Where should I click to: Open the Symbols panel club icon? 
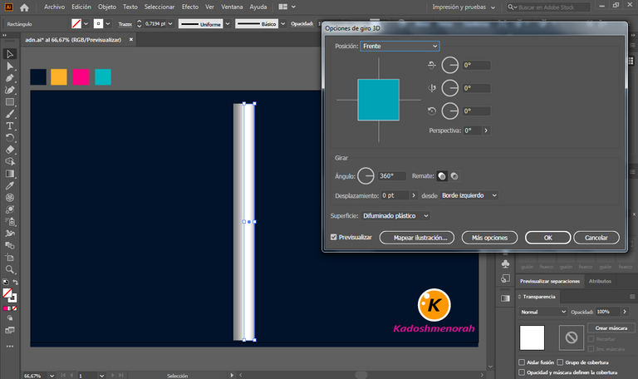(x=505, y=263)
